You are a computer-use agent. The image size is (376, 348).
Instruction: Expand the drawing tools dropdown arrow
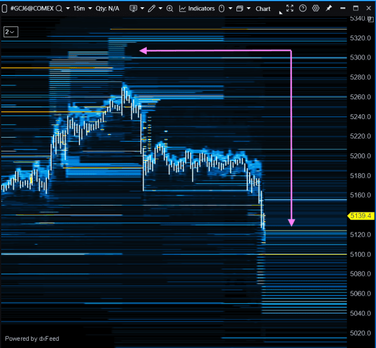[x=161, y=8]
